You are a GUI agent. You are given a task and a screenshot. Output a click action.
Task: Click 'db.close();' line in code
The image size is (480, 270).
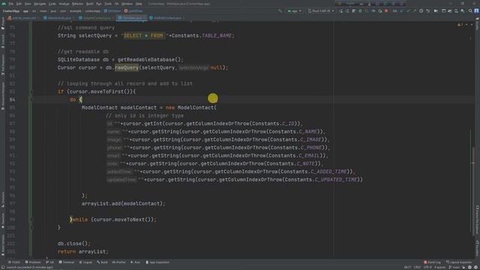pos(74,244)
